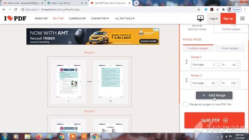Click the Sign up button
This screenshot has height=140, width=249.
pyautogui.click(x=228, y=19)
